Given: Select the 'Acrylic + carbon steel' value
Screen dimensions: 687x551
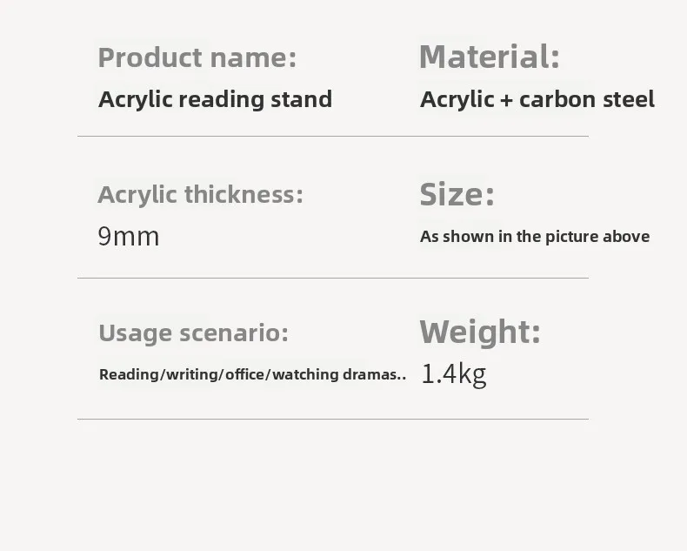Looking at the screenshot, I should 537,99.
